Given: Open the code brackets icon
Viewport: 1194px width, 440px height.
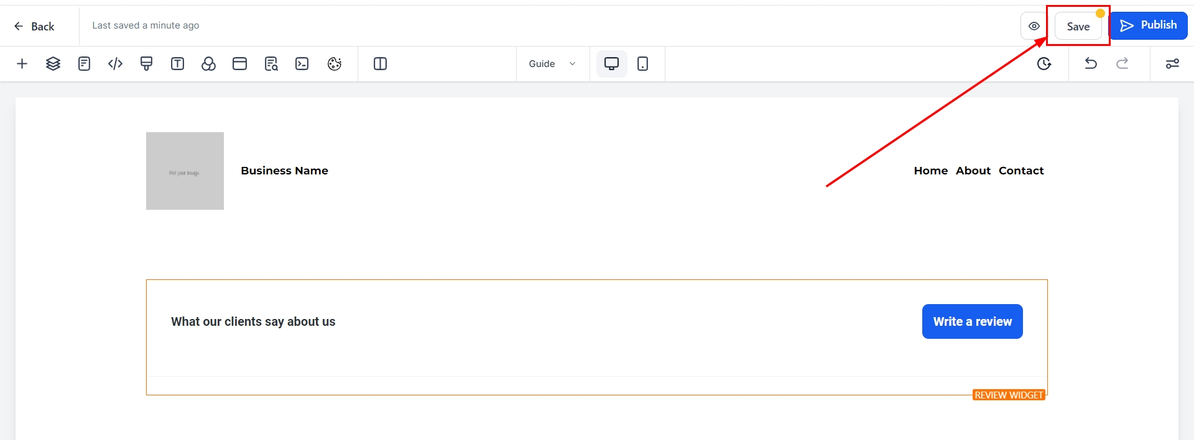Looking at the screenshot, I should [x=116, y=64].
